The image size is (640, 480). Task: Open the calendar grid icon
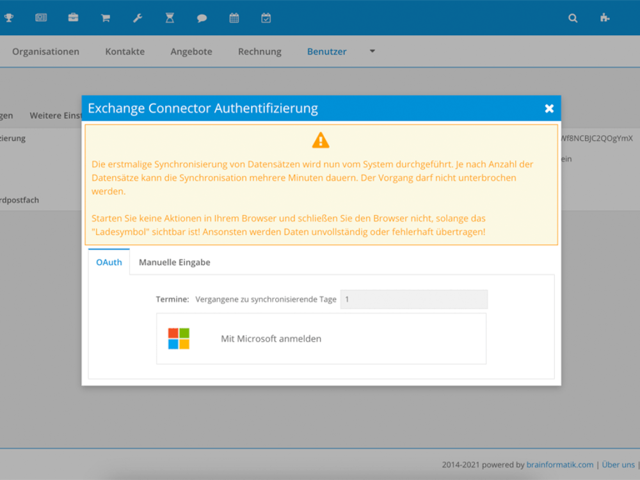(x=234, y=18)
